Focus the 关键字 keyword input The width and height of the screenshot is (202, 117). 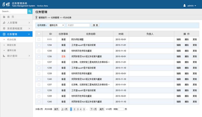[78, 25]
